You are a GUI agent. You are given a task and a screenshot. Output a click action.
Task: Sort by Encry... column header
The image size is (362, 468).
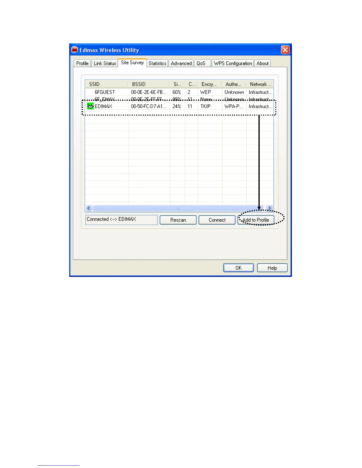[210, 84]
